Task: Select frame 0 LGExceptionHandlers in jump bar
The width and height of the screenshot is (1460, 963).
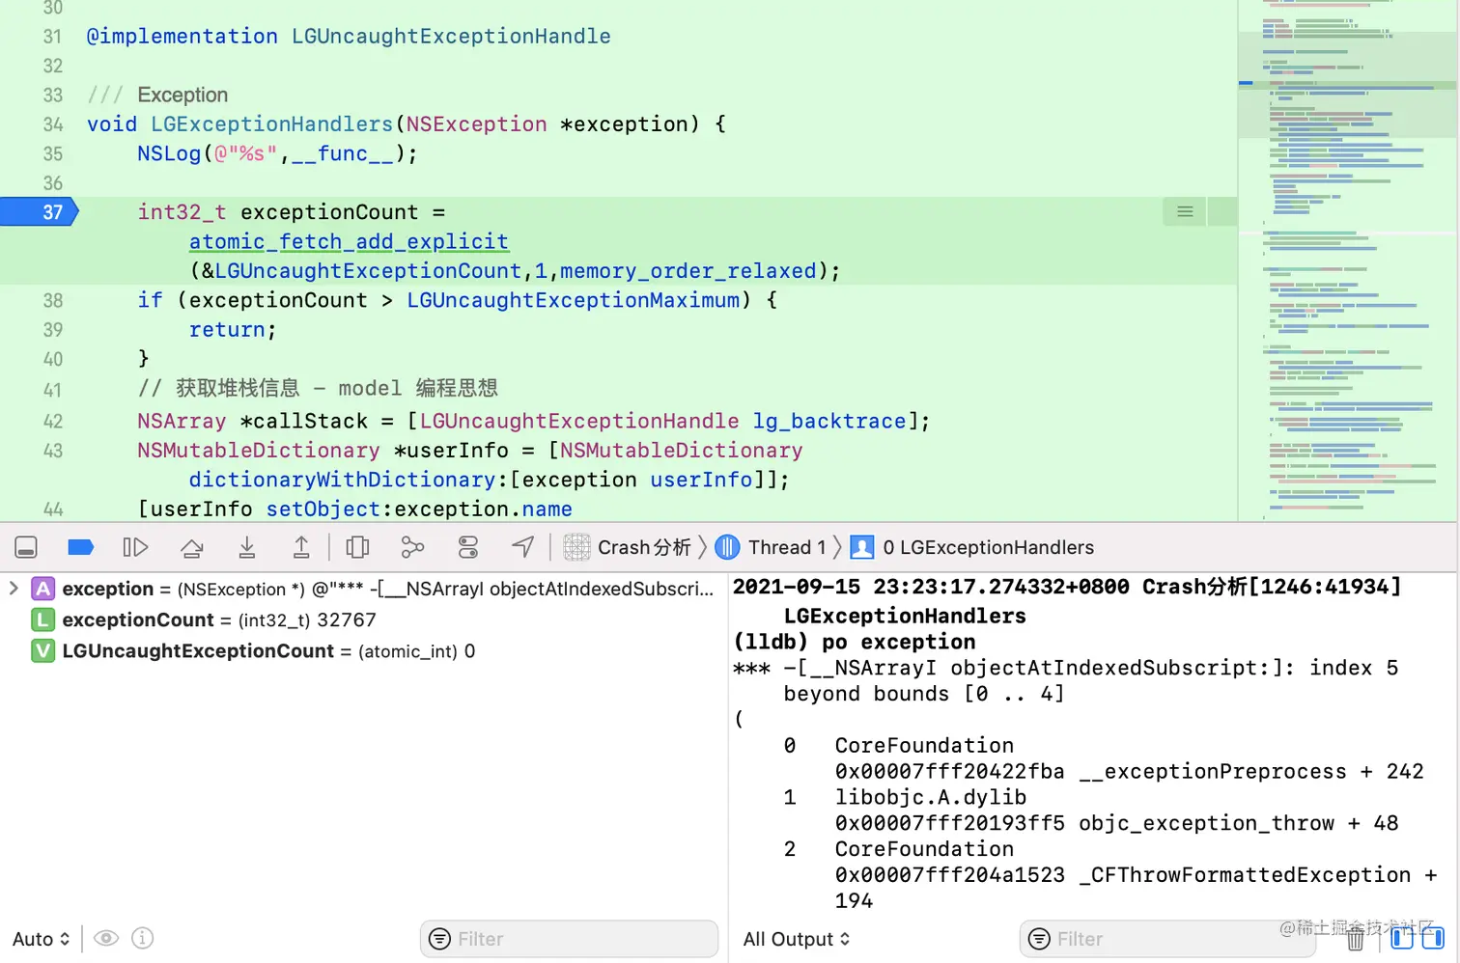Action: coord(972,548)
